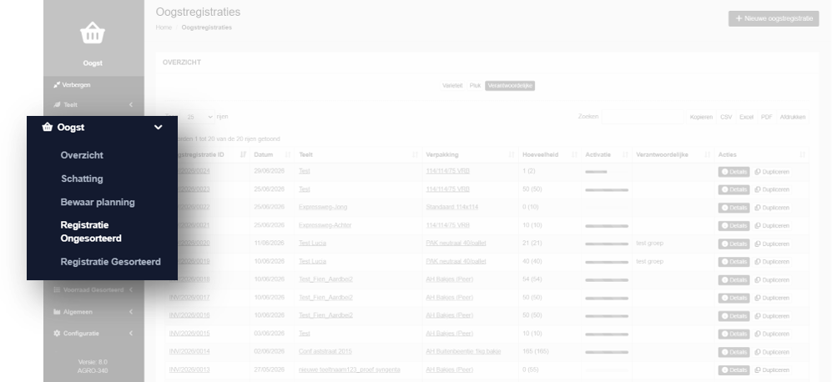This screenshot has height=382, width=832.
Task: Click the Configuratie gear icon
Action: pyautogui.click(x=57, y=333)
